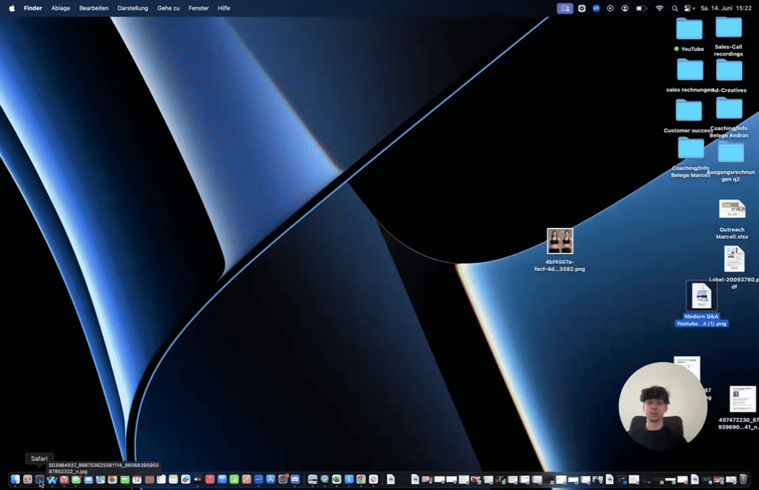
Task: Open the Fenster menu
Action: 199,8
